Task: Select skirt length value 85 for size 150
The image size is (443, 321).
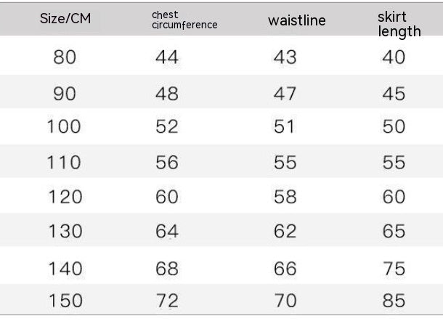Action: pos(393,300)
